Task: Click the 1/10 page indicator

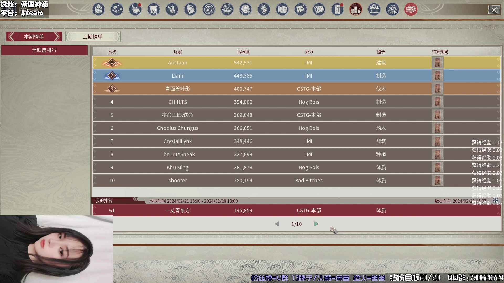Action: pyautogui.click(x=297, y=224)
